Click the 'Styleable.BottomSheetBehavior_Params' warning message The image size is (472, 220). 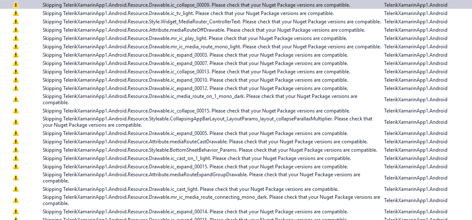pos(210,150)
